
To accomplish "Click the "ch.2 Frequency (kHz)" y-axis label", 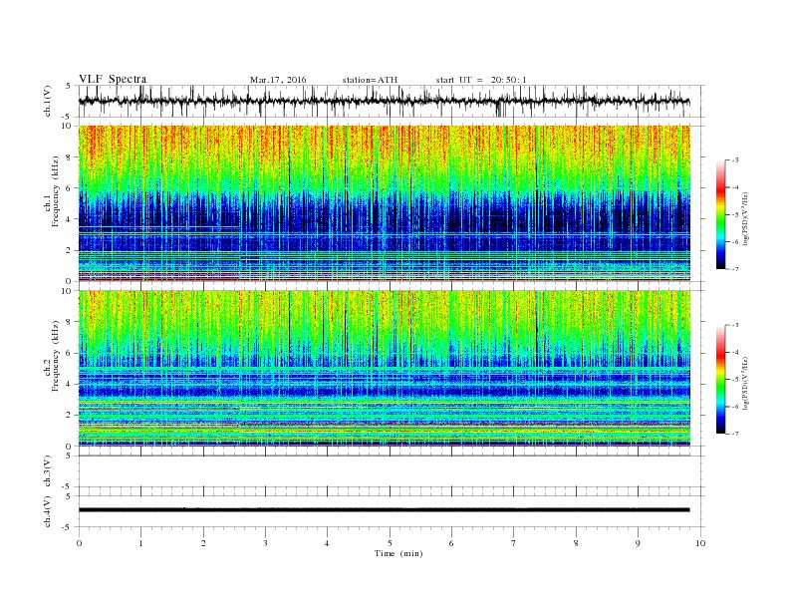I will tap(51, 355).
